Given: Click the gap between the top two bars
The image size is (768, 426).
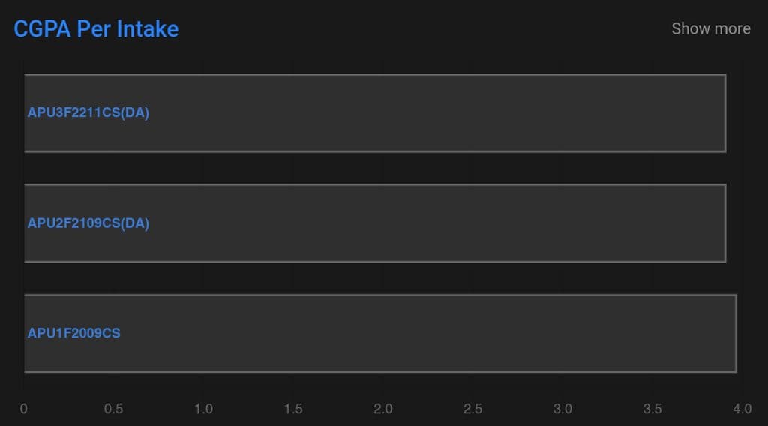Looking at the screenshot, I should click(375, 168).
